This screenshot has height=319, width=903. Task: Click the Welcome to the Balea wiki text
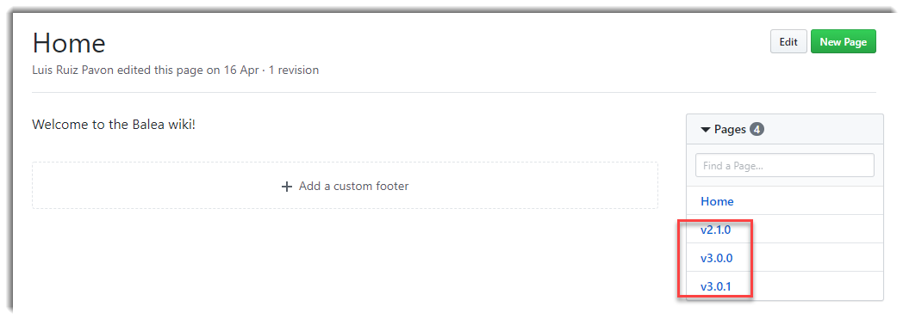pos(114,124)
